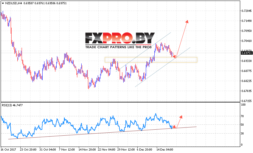Image resolution: width=253 pixels, height=153 pixels.
Task: Click price level 0.71490 on axis
Action: 247,21
